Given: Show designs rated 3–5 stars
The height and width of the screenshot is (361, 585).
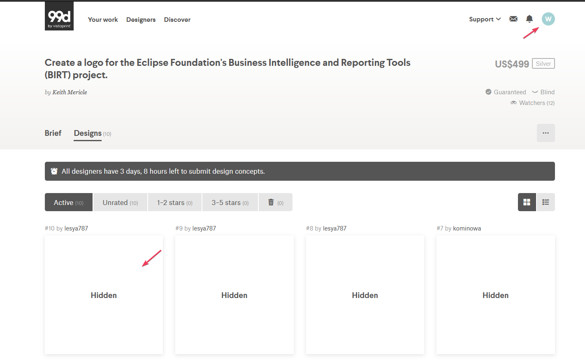Looking at the screenshot, I should [230, 203].
